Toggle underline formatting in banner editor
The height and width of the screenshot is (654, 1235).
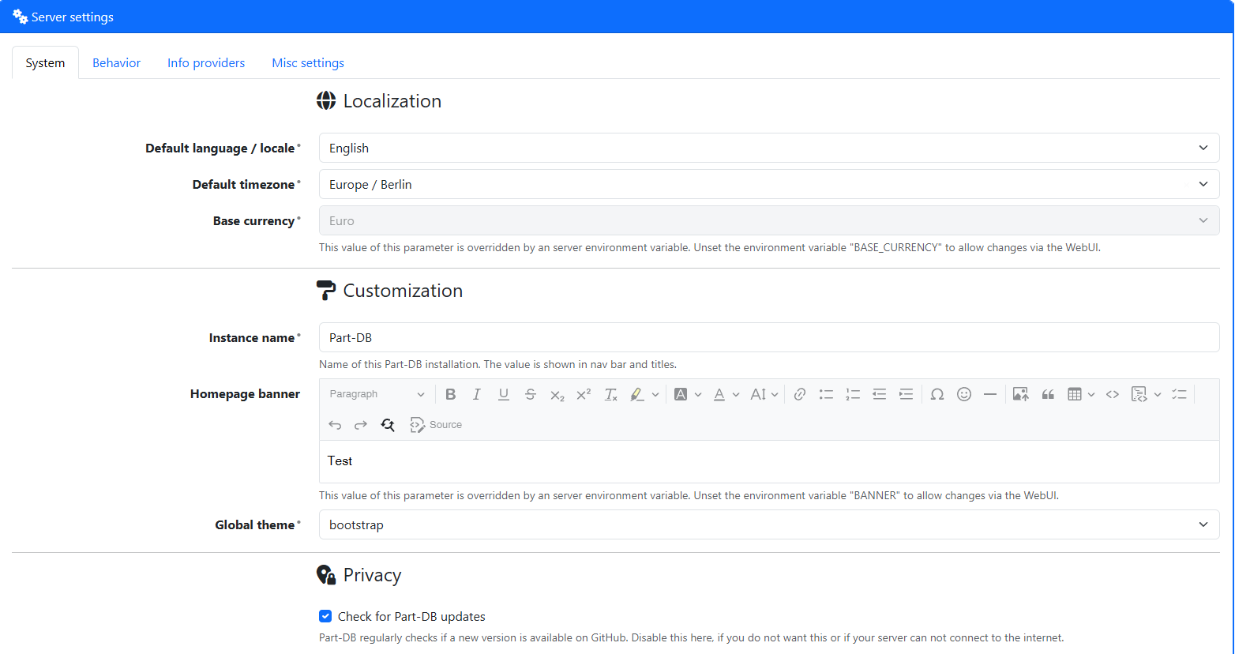(504, 394)
